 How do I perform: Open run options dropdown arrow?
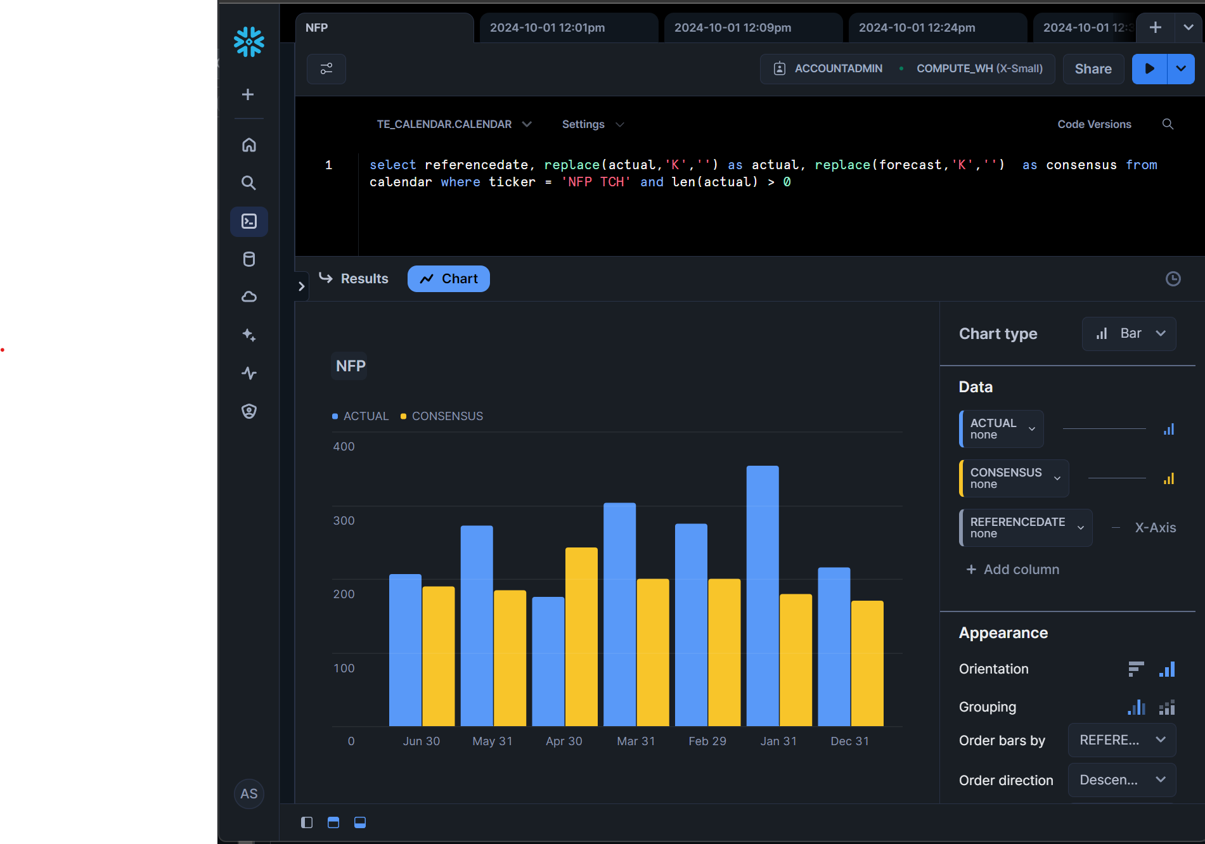tap(1181, 68)
